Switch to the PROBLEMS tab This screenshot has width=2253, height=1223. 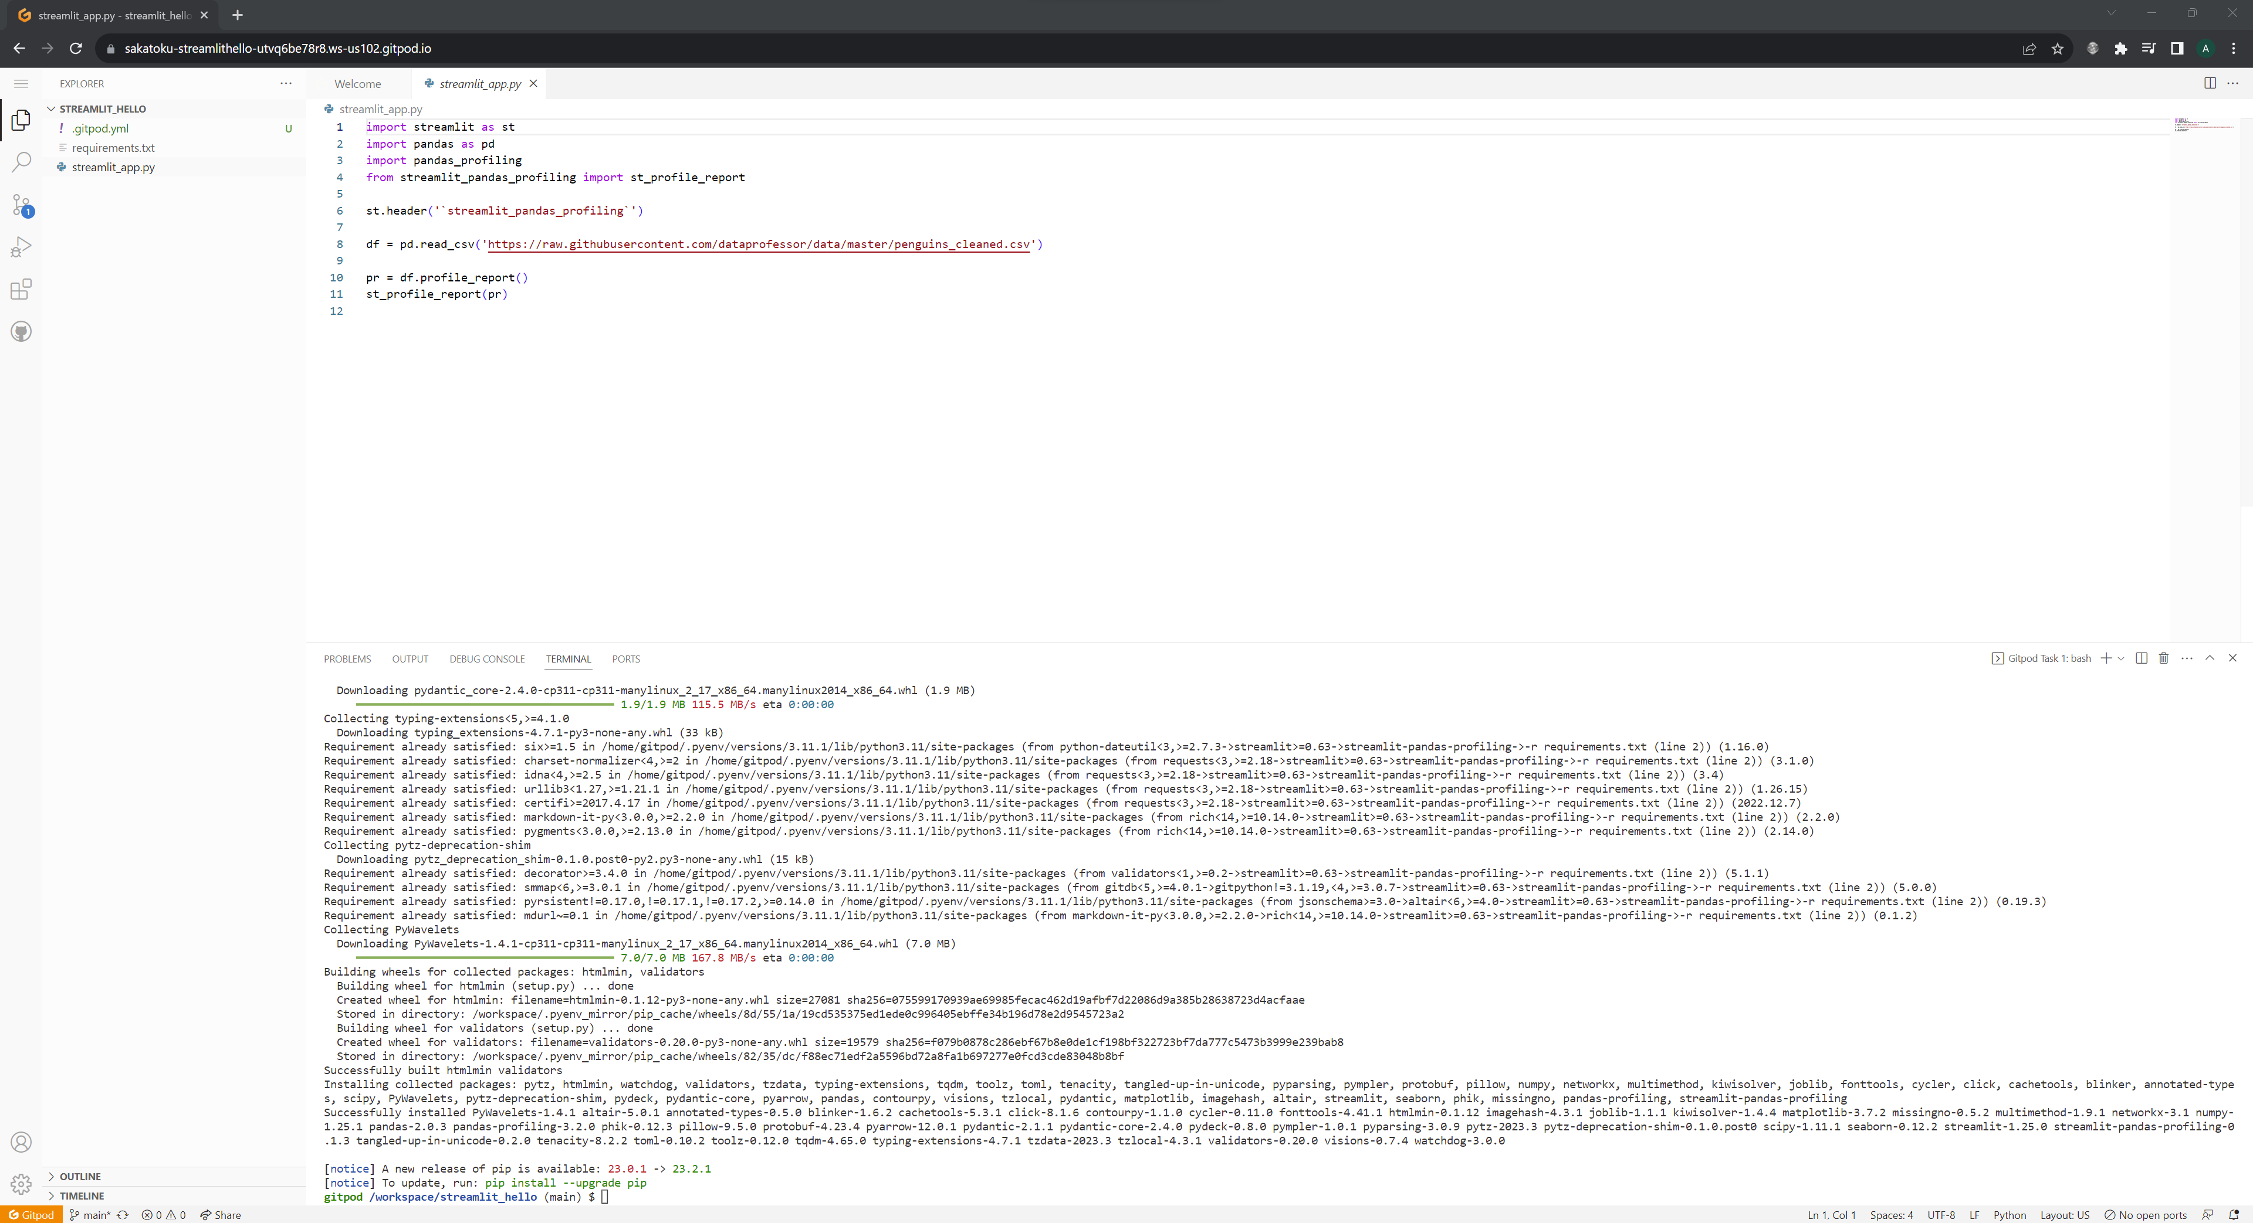coord(347,659)
